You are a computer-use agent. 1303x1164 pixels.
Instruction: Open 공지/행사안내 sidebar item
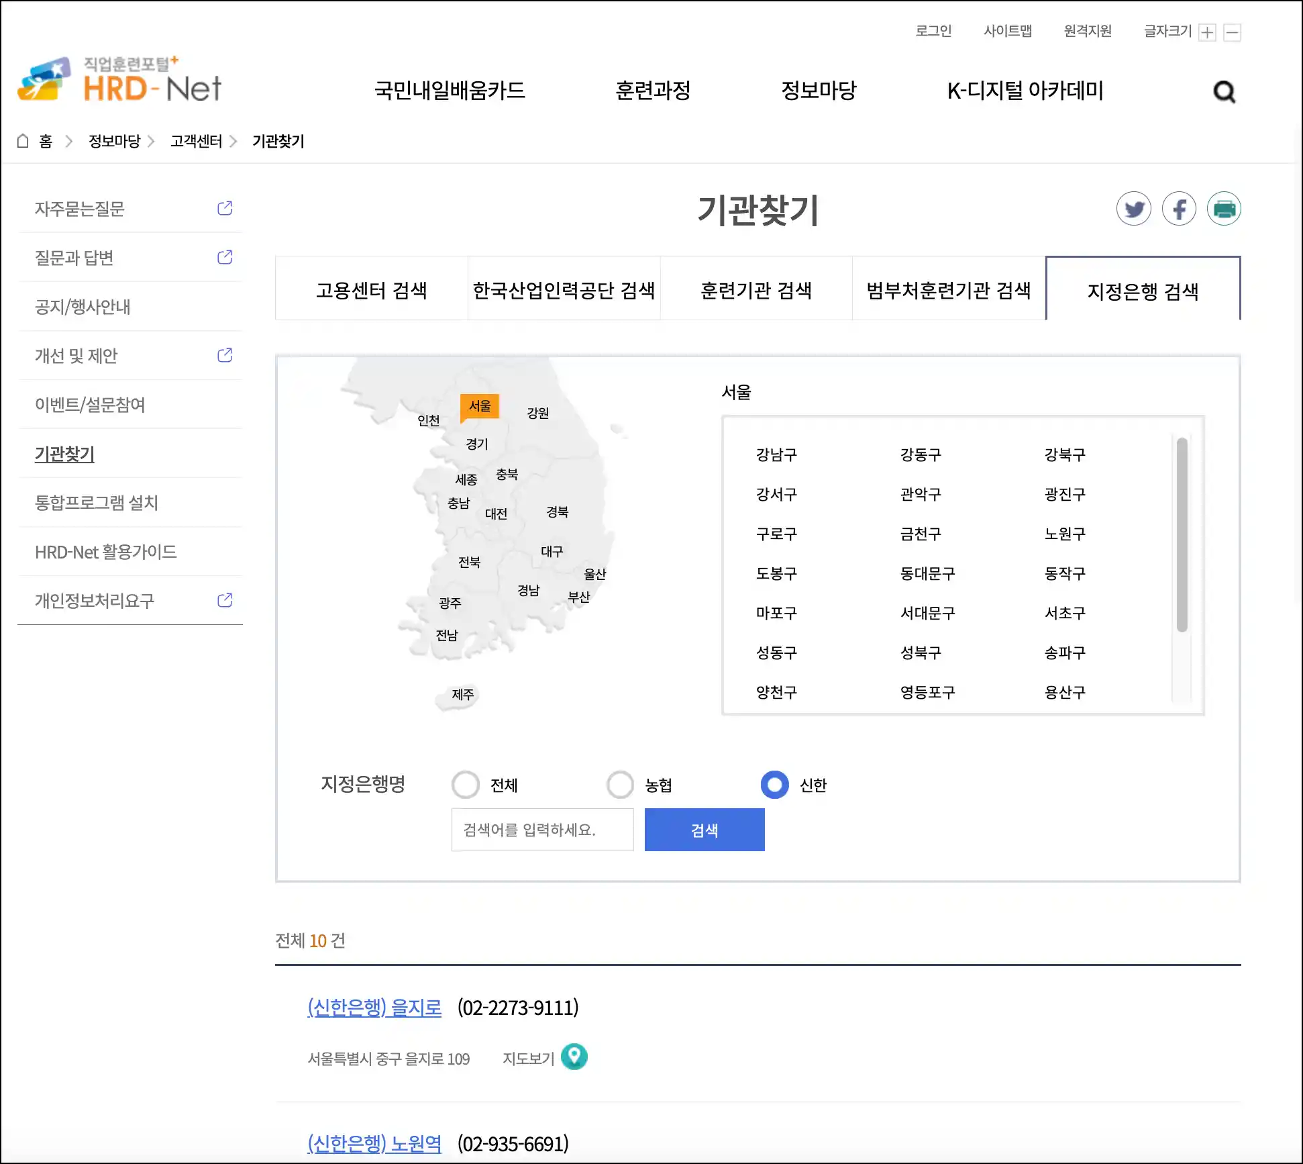[x=130, y=307]
